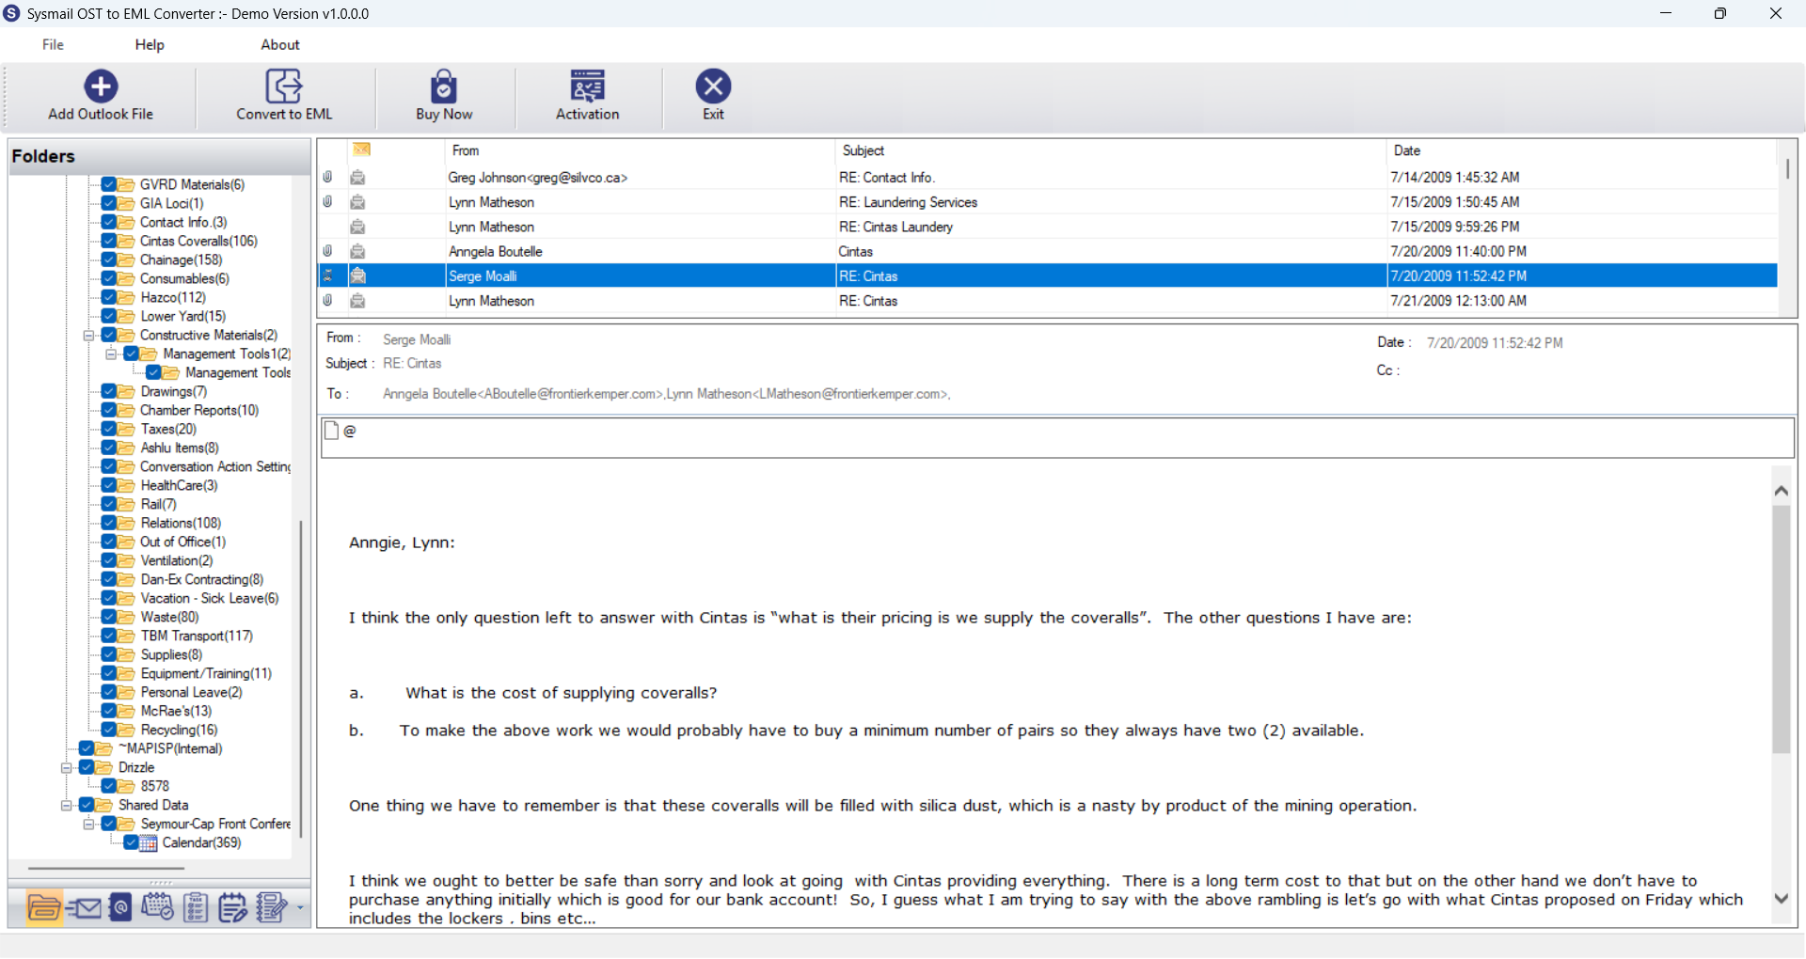This screenshot has height=959, width=1806.
Task: Select the folder view icon in bottom bar
Action: [44, 908]
